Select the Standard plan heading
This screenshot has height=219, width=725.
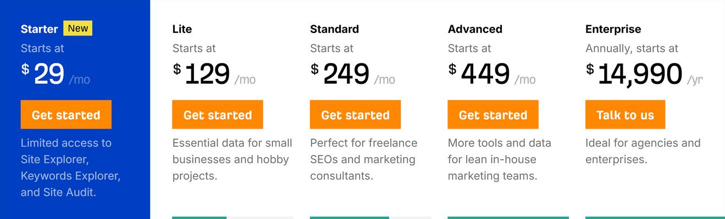(334, 29)
